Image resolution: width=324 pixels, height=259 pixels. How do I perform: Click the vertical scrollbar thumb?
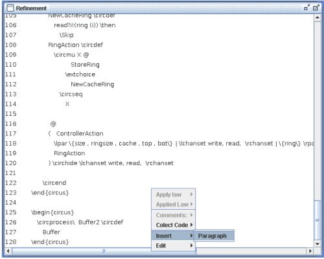pyautogui.click(x=317, y=220)
